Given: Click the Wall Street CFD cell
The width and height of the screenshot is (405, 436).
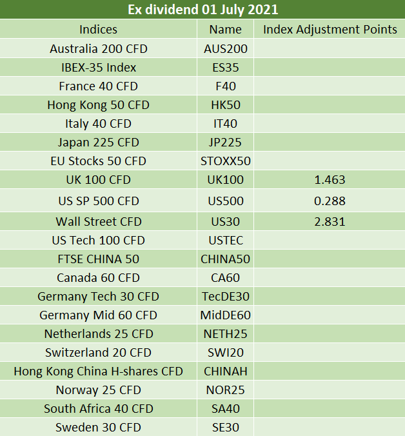Looking at the screenshot, I should (99, 222).
